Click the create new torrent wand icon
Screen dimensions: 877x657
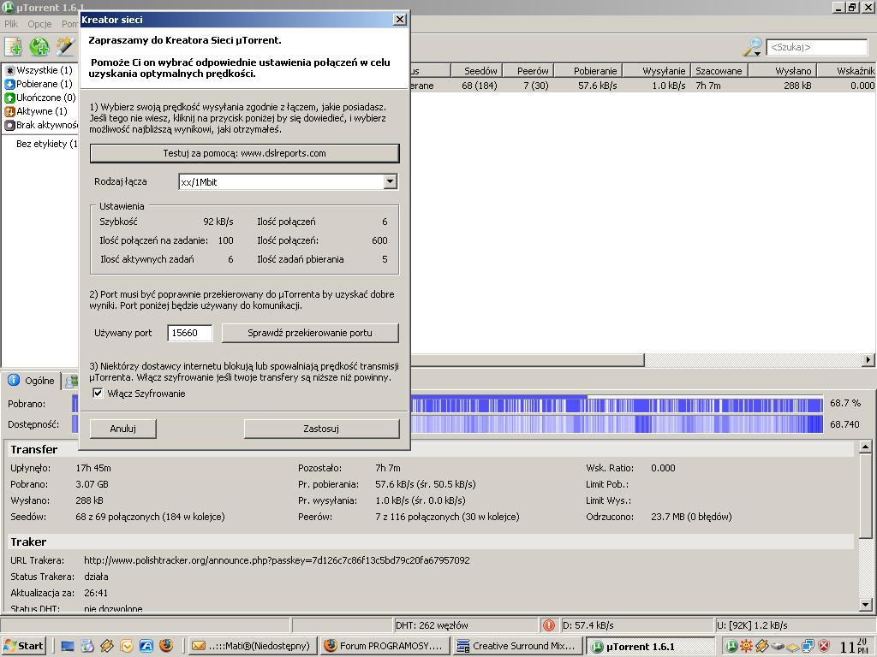coord(65,47)
